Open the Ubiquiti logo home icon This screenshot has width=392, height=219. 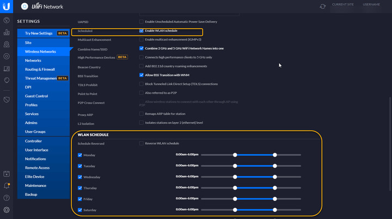[x=7, y=6]
